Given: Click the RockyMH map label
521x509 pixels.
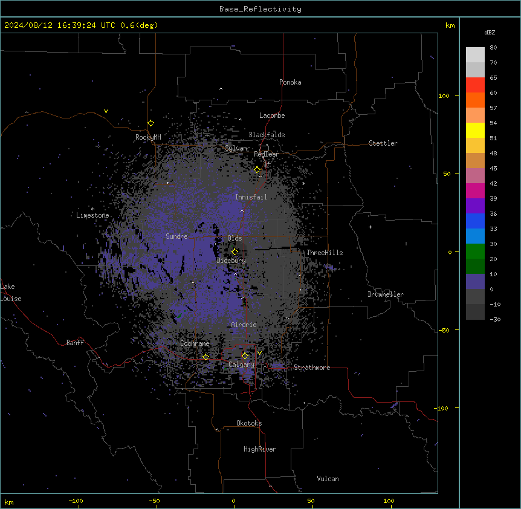Looking at the screenshot, I should click(x=148, y=137).
